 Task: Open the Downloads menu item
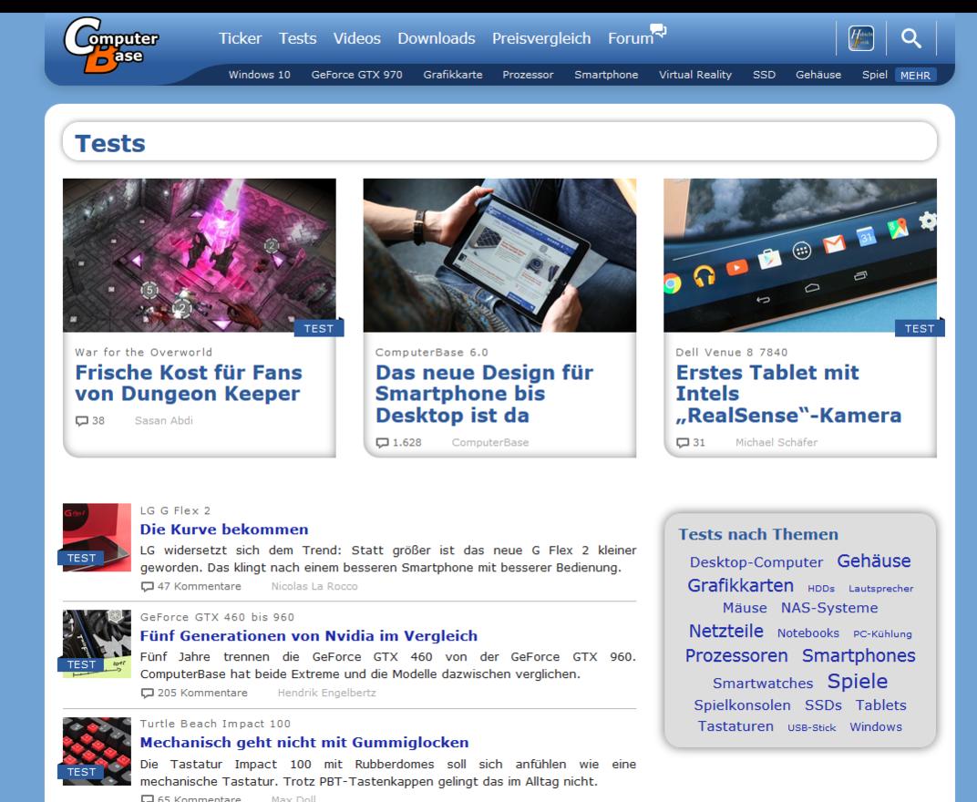[437, 38]
